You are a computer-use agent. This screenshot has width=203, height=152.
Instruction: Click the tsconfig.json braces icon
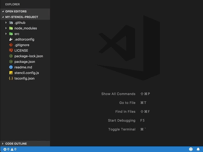11,78
